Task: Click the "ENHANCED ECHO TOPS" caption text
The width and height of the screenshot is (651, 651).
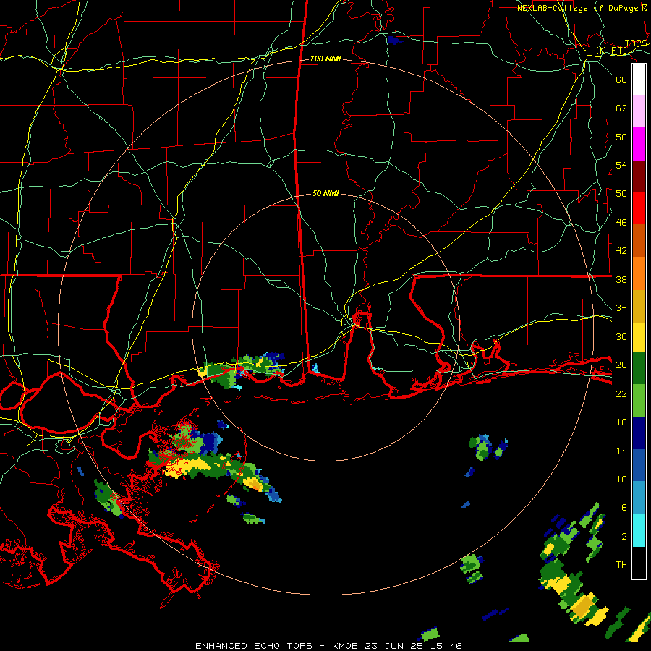Action: pos(254,646)
